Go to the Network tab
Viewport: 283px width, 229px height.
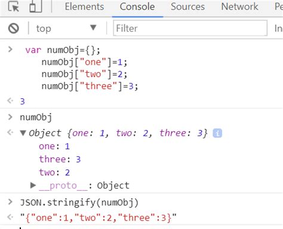pos(239,7)
